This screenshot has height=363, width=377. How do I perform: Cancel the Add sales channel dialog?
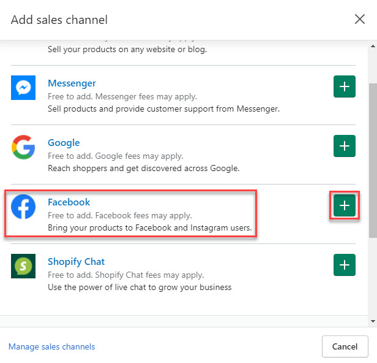point(345,346)
